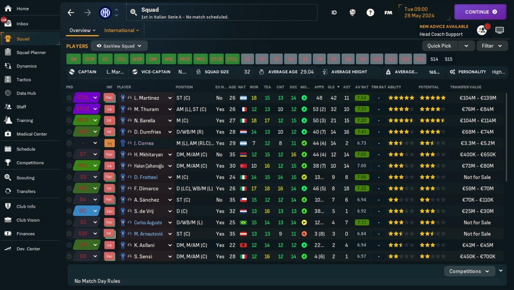Open the help question mark icon

click(370, 12)
